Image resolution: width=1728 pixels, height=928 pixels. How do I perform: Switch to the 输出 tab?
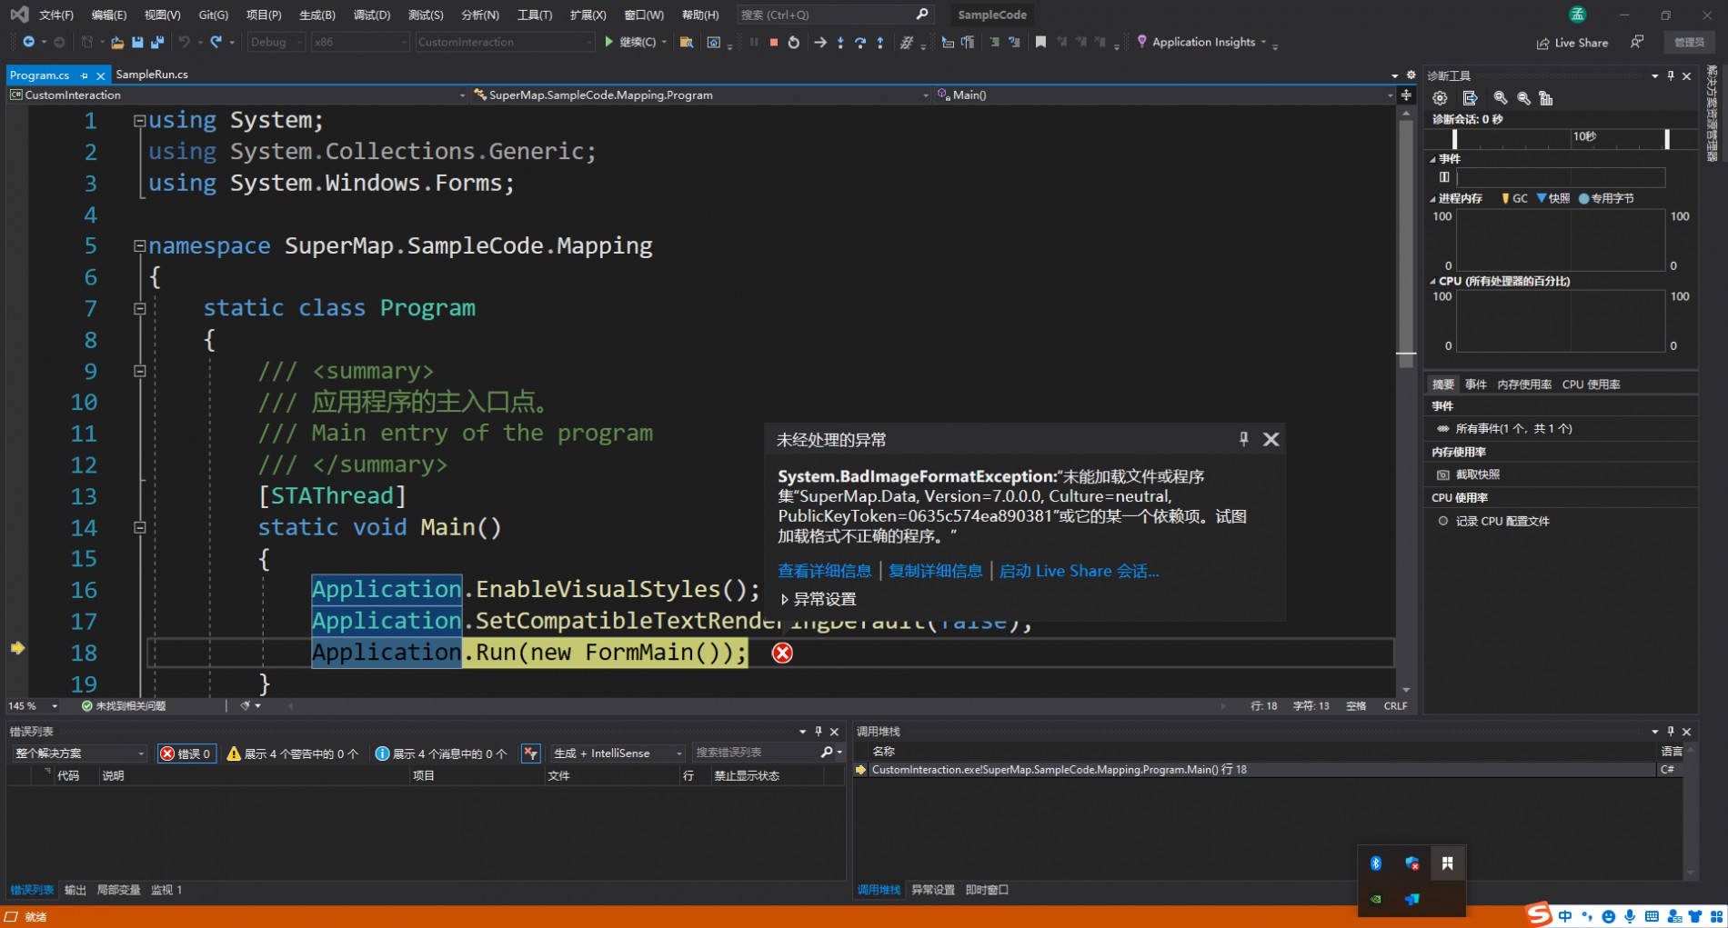[x=75, y=890]
